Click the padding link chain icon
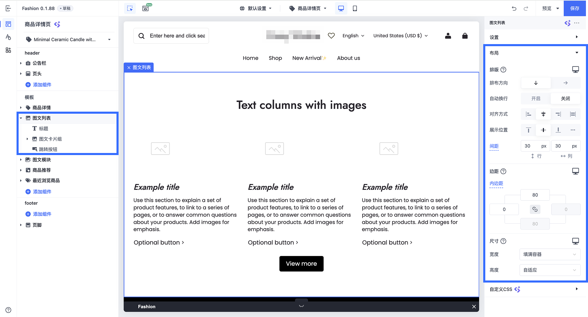 click(x=535, y=209)
